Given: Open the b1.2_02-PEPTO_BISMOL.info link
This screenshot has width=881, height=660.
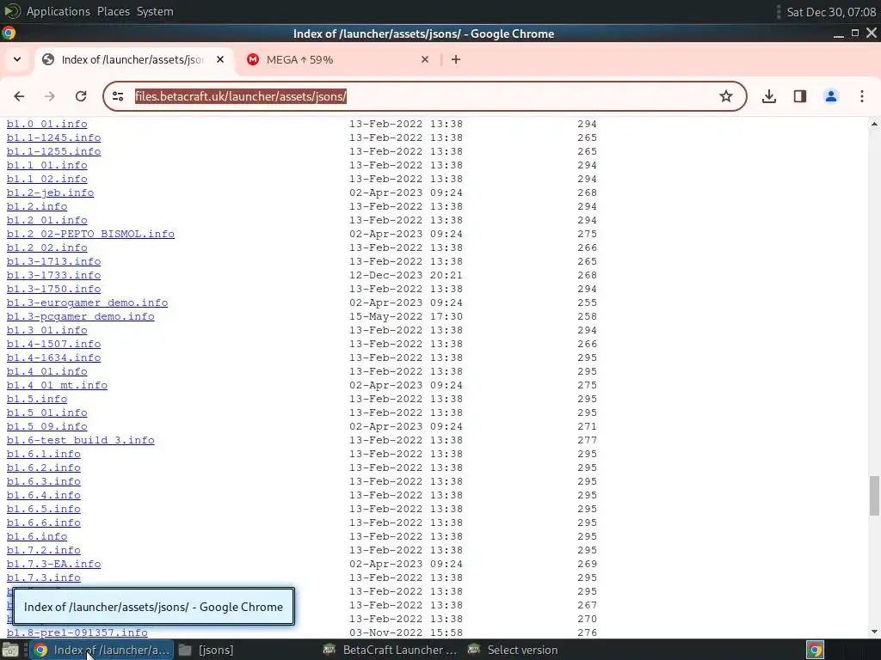Looking at the screenshot, I should (90, 234).
